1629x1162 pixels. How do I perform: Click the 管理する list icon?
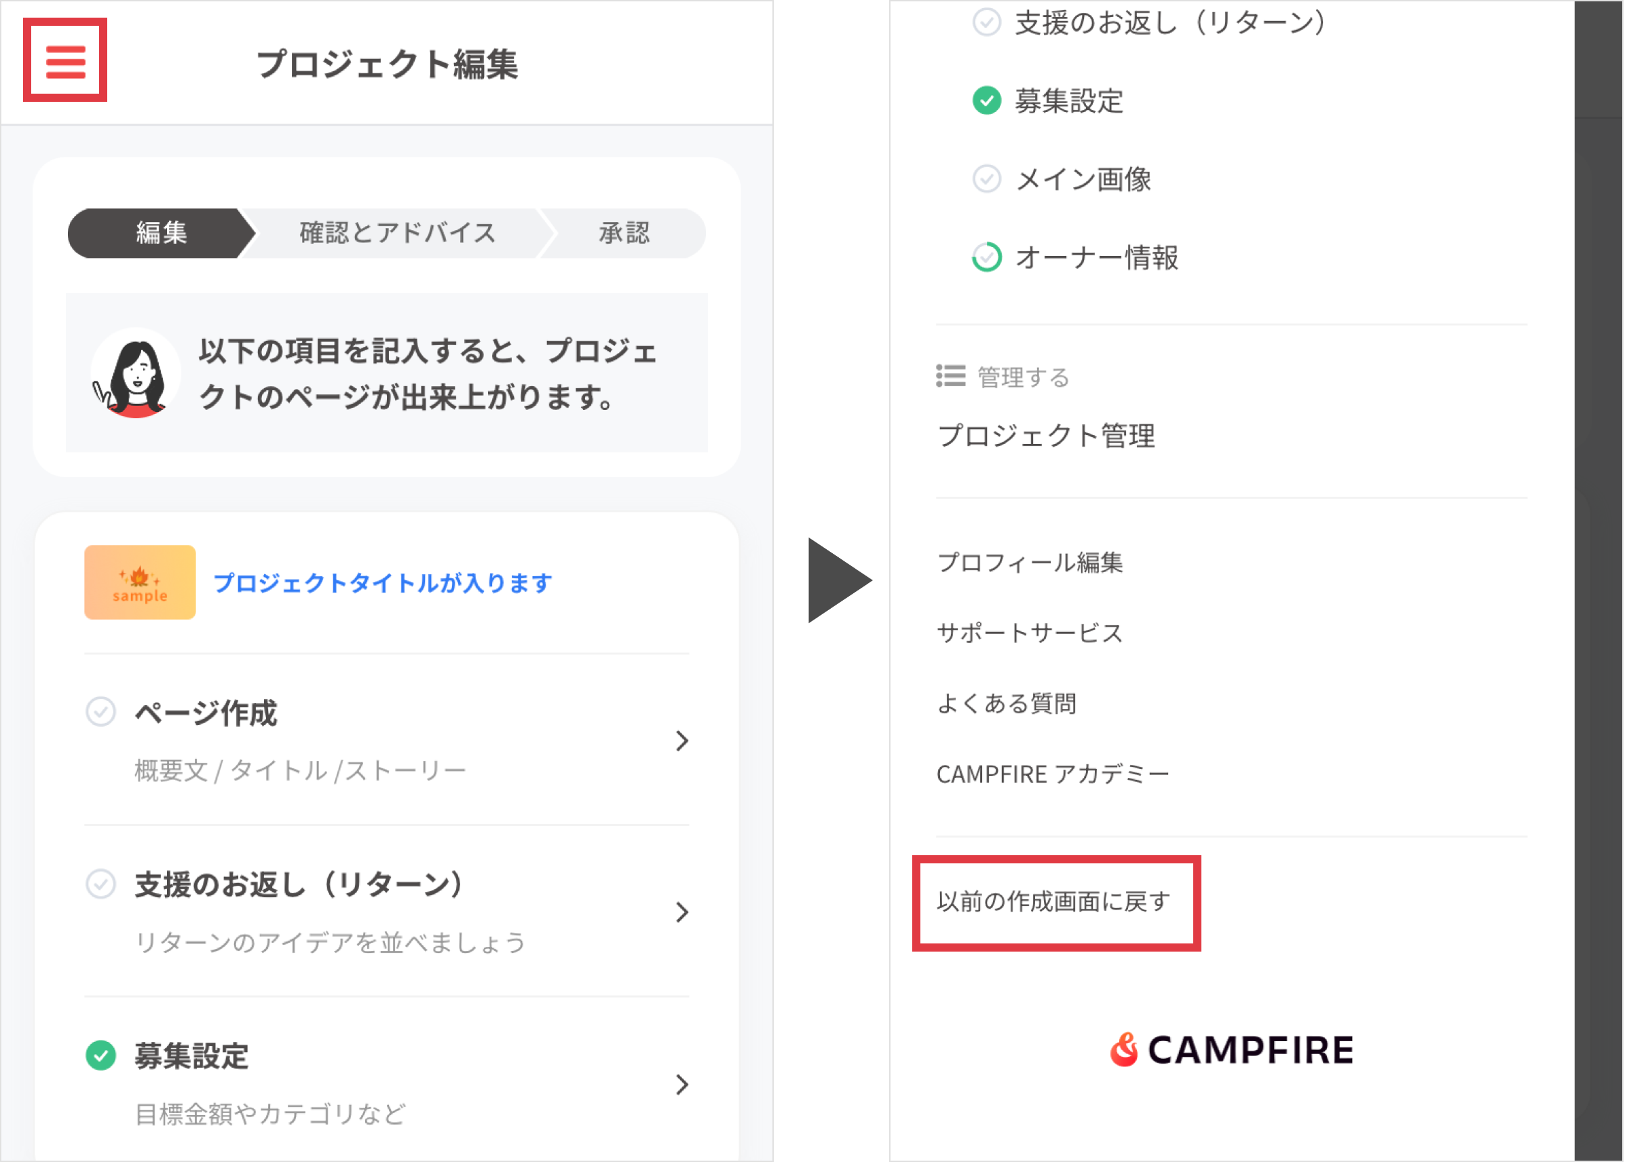(x=950, y=377)
